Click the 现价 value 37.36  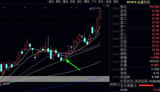[x=155, y=50]
